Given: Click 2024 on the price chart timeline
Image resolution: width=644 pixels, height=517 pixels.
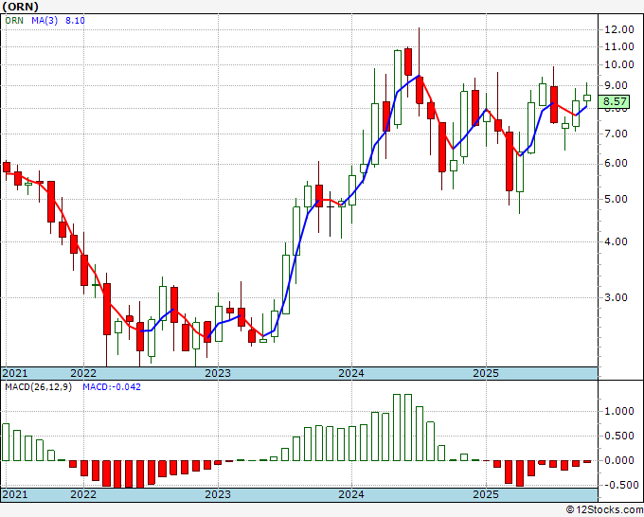Looking at the screenshot, I should pos(351,373).
